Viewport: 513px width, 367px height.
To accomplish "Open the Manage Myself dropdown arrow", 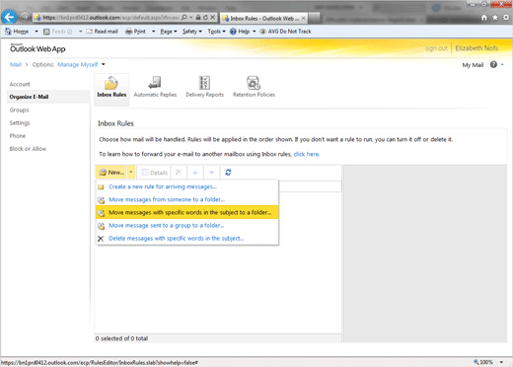I will [104, 64].
